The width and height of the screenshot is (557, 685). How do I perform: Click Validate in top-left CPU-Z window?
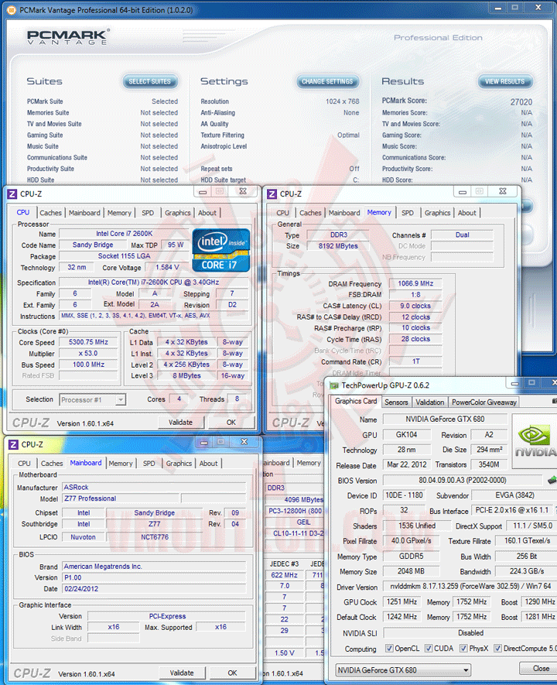pos(181,423)
